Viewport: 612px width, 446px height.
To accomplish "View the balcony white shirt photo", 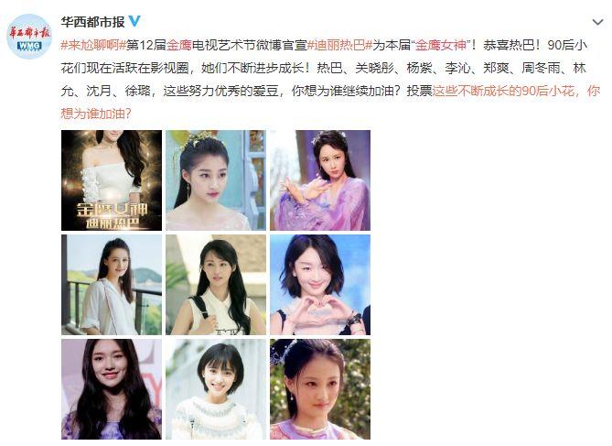I will tap(112, 285).
